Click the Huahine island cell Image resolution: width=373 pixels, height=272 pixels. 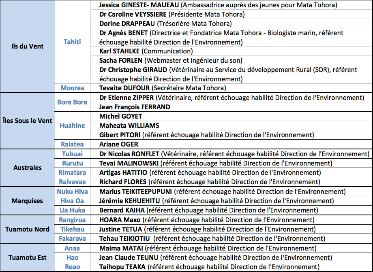72,125
